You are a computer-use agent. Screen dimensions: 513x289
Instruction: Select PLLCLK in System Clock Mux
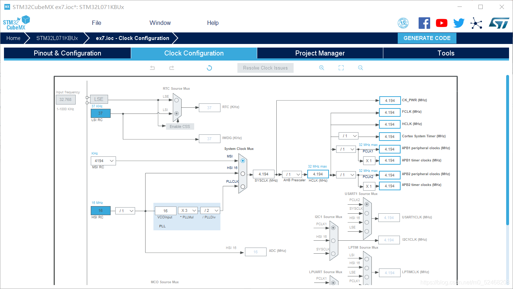(x=243, y=186)
